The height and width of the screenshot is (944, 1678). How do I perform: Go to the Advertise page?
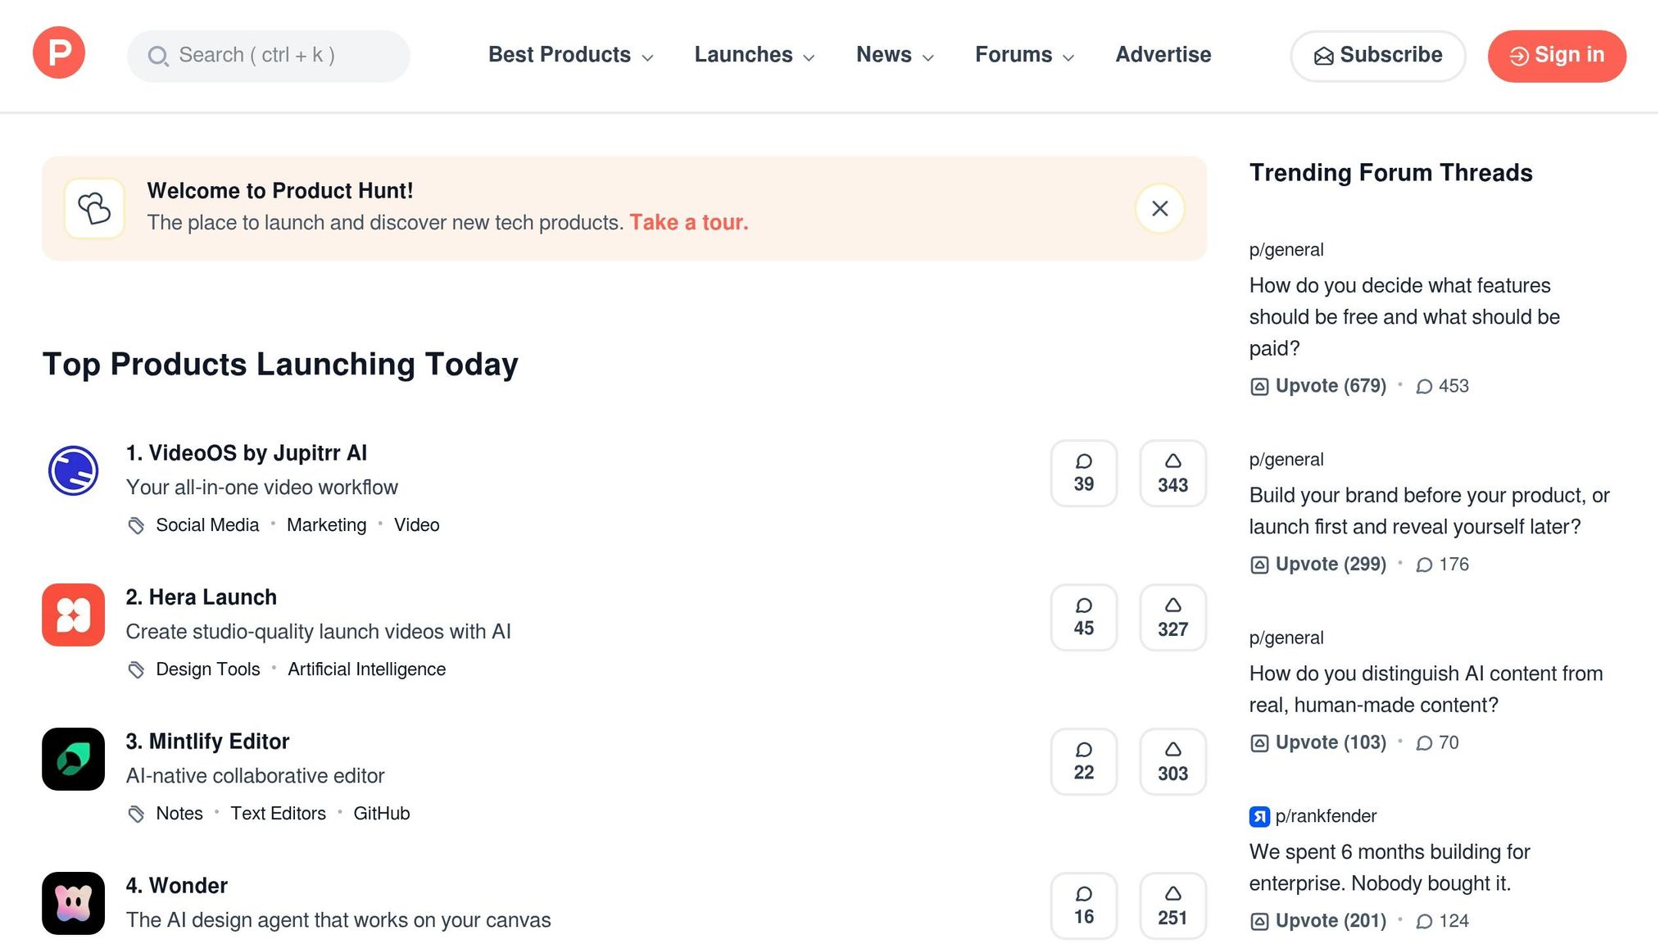pyautogui.click(x=1163, y=55)
